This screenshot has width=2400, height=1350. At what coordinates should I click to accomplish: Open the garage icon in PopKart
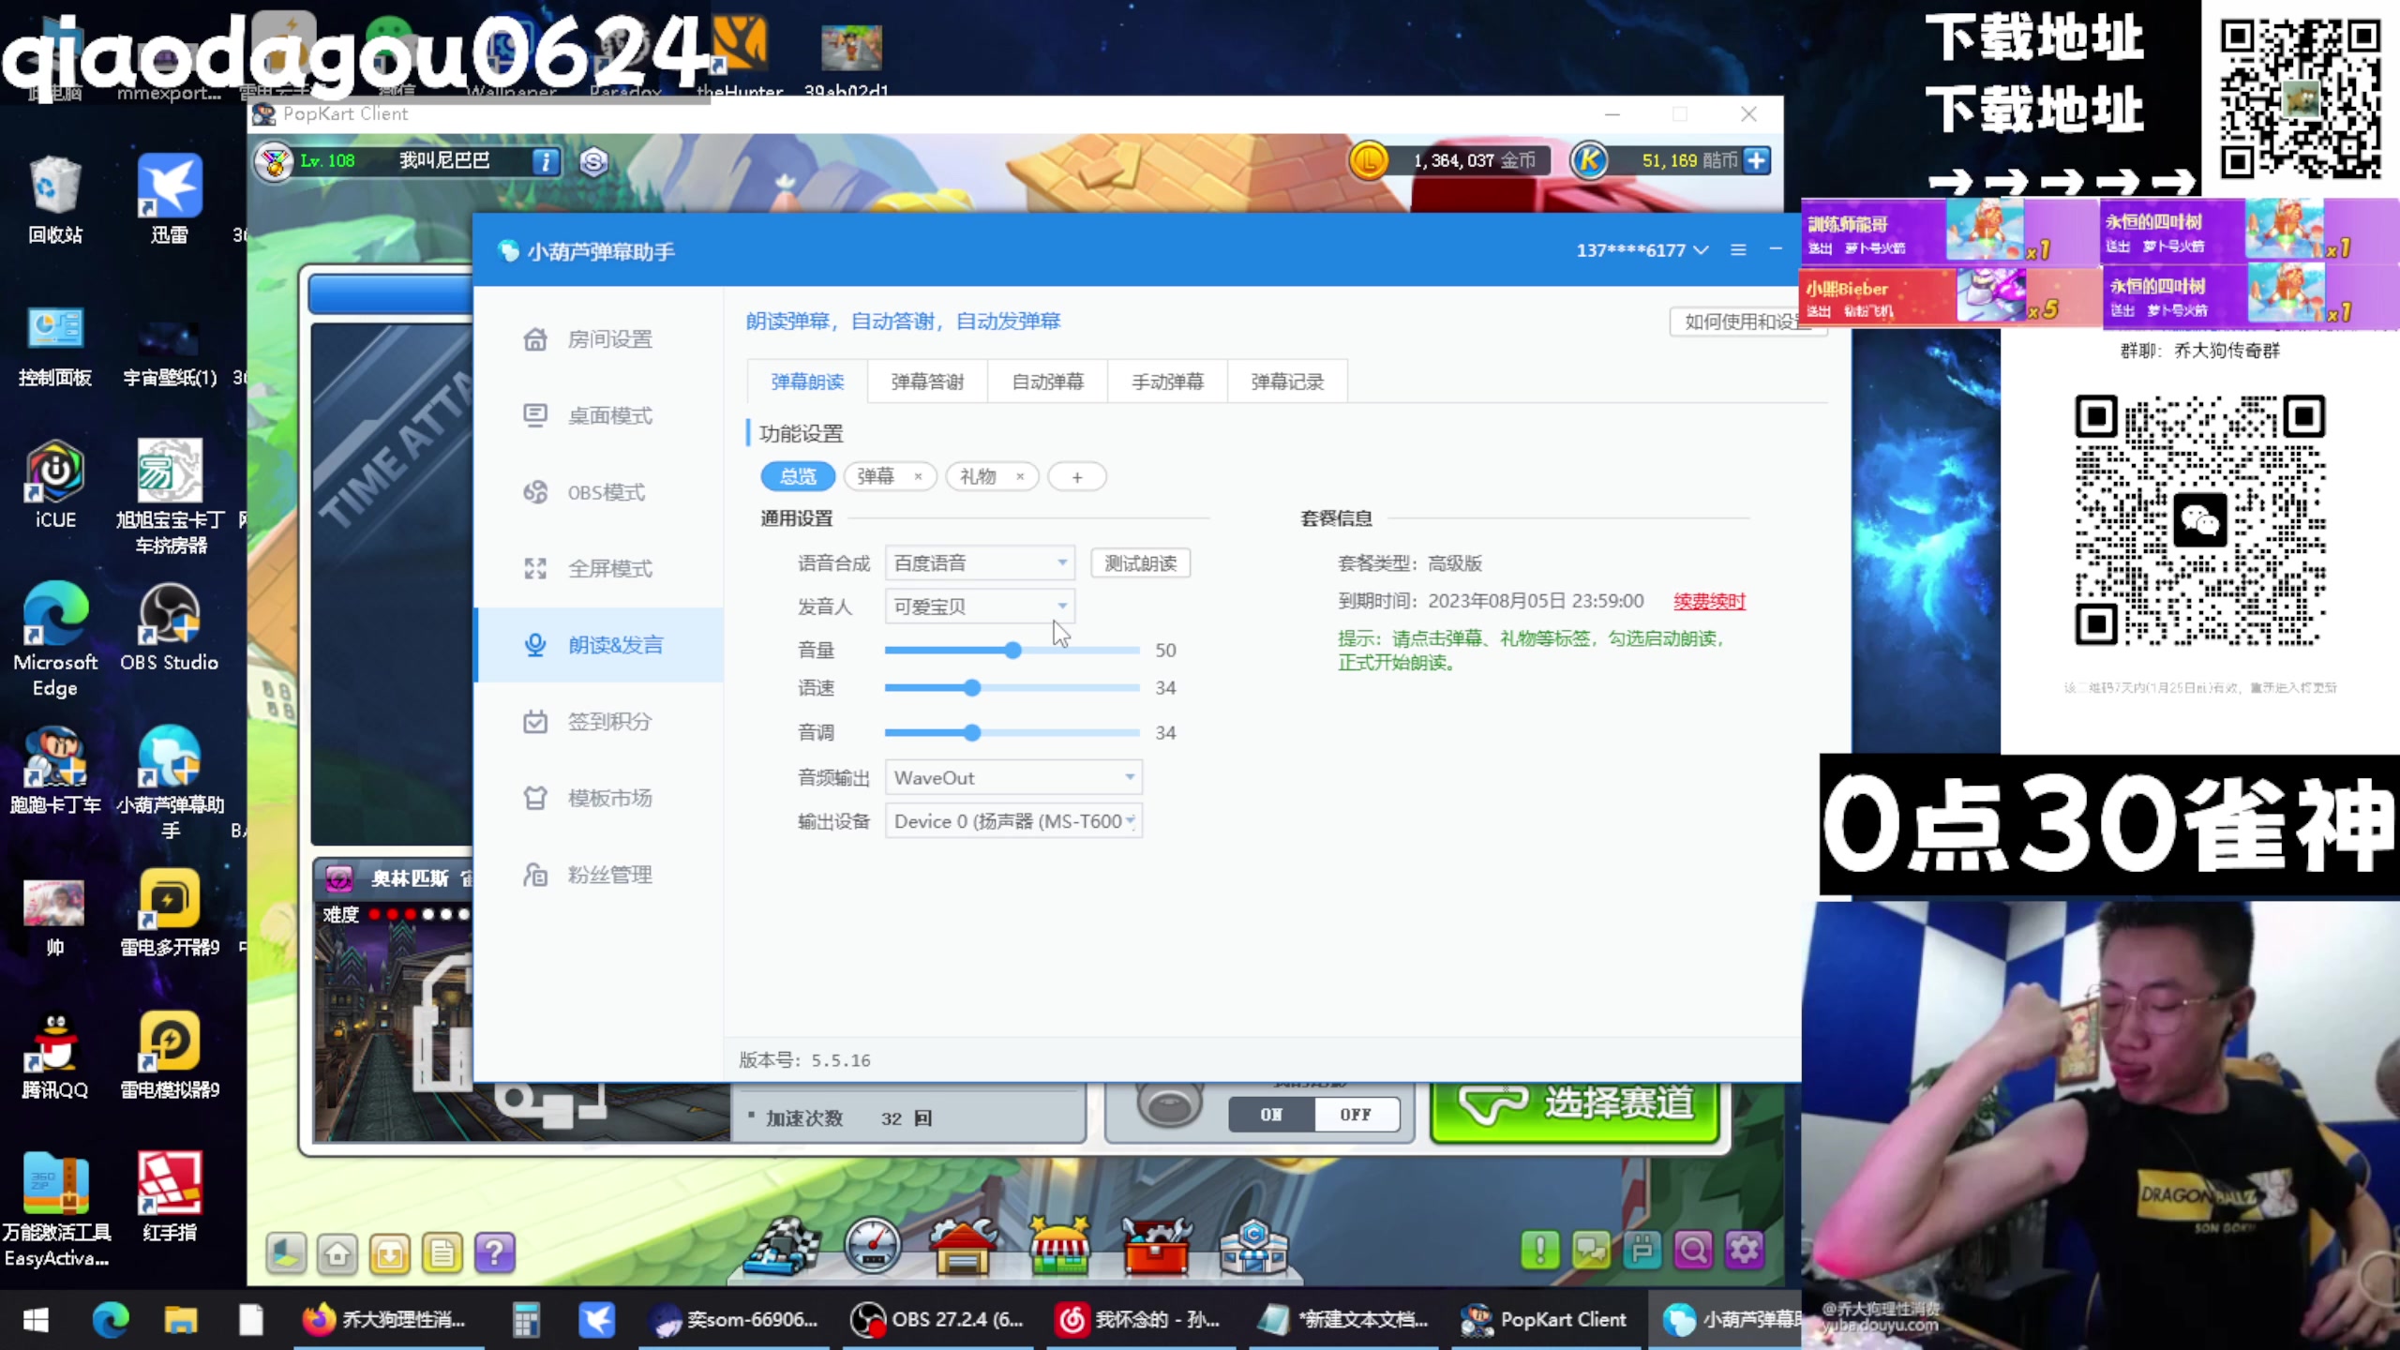click(963, 1247)
